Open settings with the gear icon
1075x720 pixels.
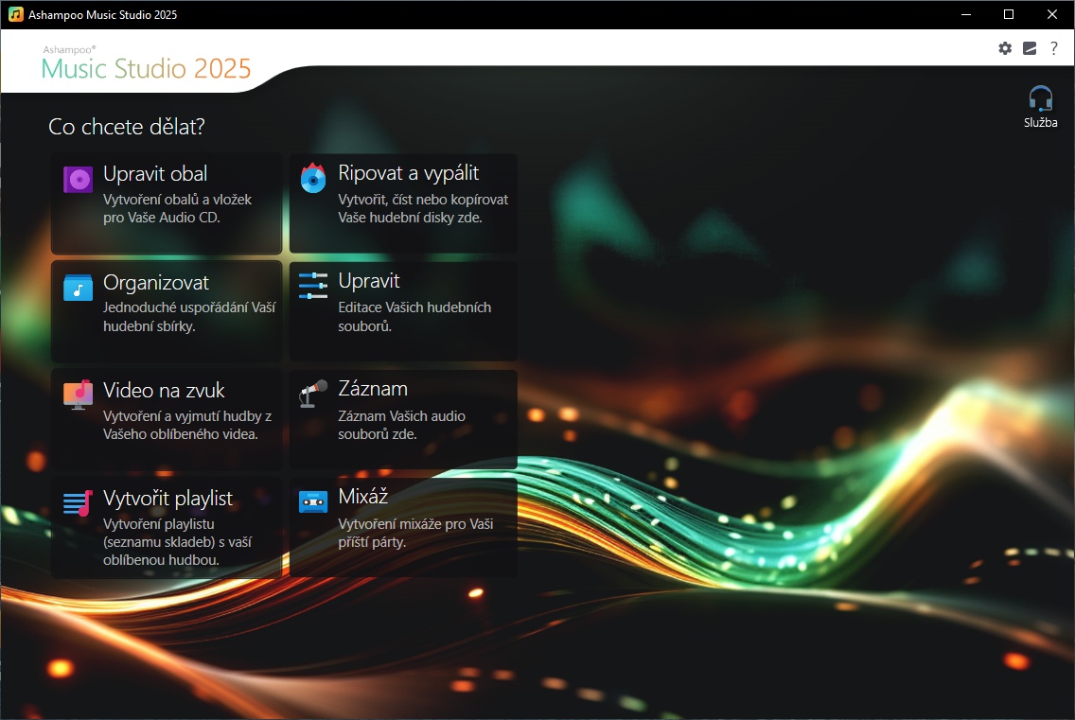(1005, 48)
